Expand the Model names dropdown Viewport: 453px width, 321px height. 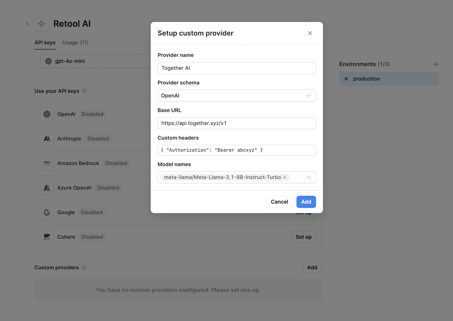[309, 177]
